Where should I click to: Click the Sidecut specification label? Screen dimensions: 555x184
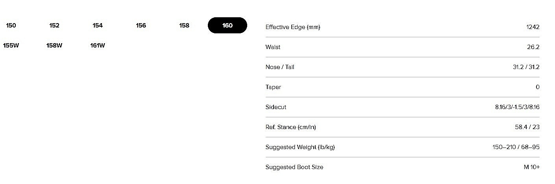tap(276, 107)
